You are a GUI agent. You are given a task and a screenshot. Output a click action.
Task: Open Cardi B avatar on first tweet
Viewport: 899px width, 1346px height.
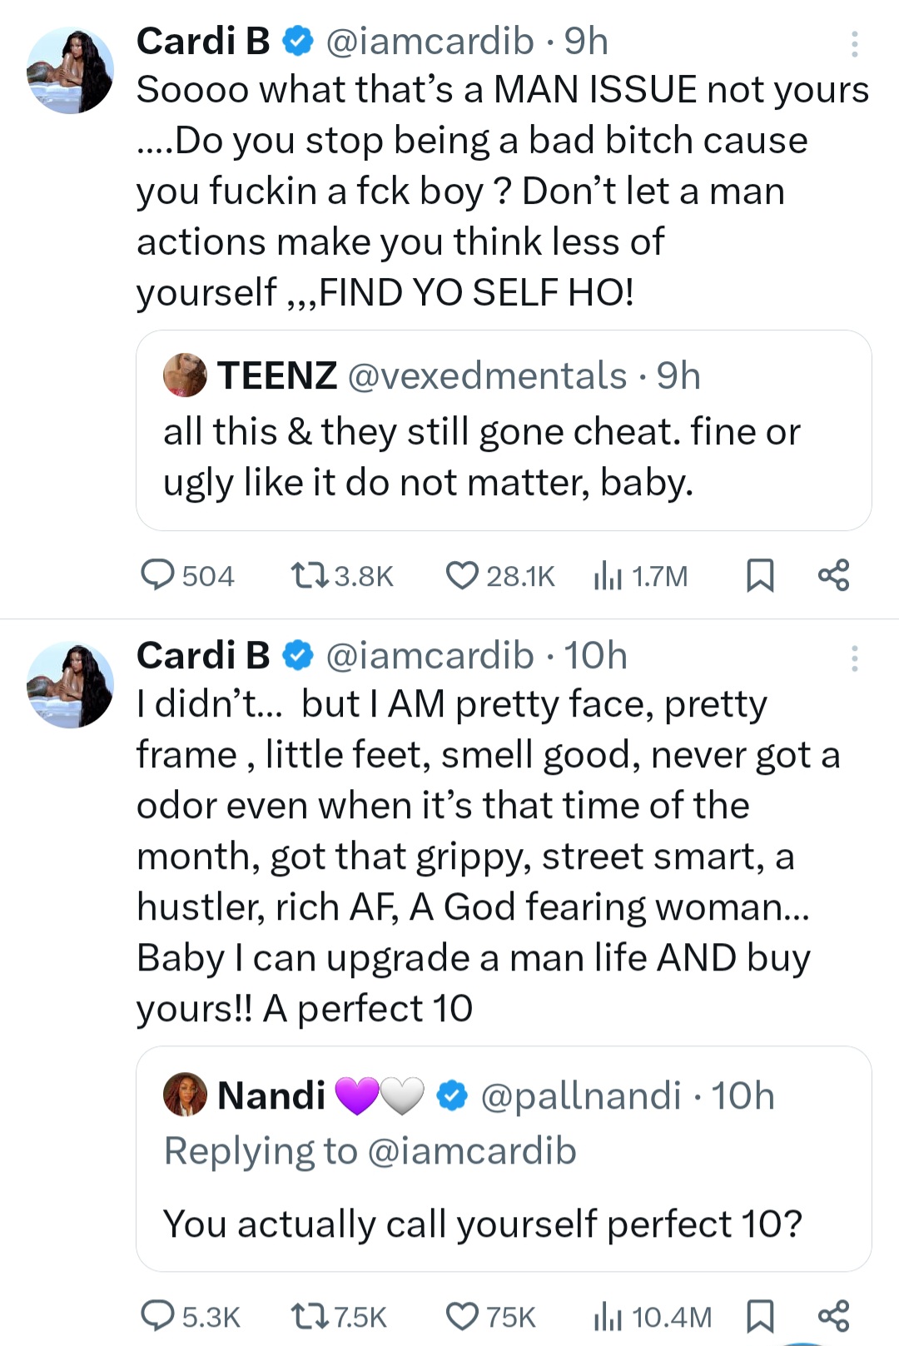[71, 71]
